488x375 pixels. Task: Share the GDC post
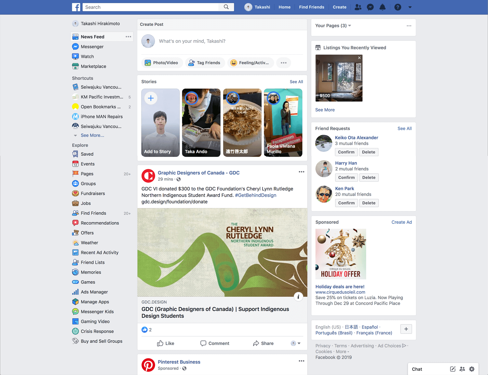(263, 343)
